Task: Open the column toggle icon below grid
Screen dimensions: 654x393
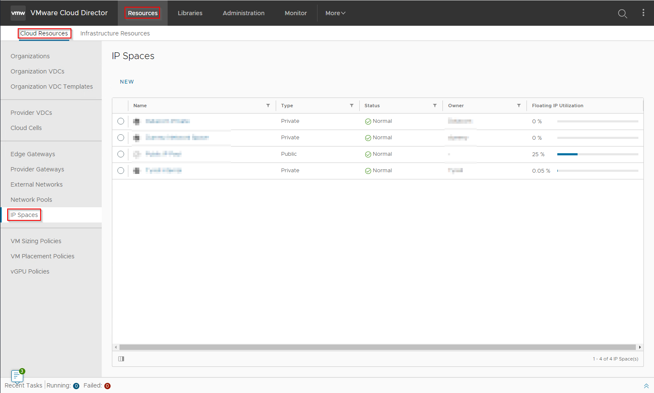Action: [121, 359]
